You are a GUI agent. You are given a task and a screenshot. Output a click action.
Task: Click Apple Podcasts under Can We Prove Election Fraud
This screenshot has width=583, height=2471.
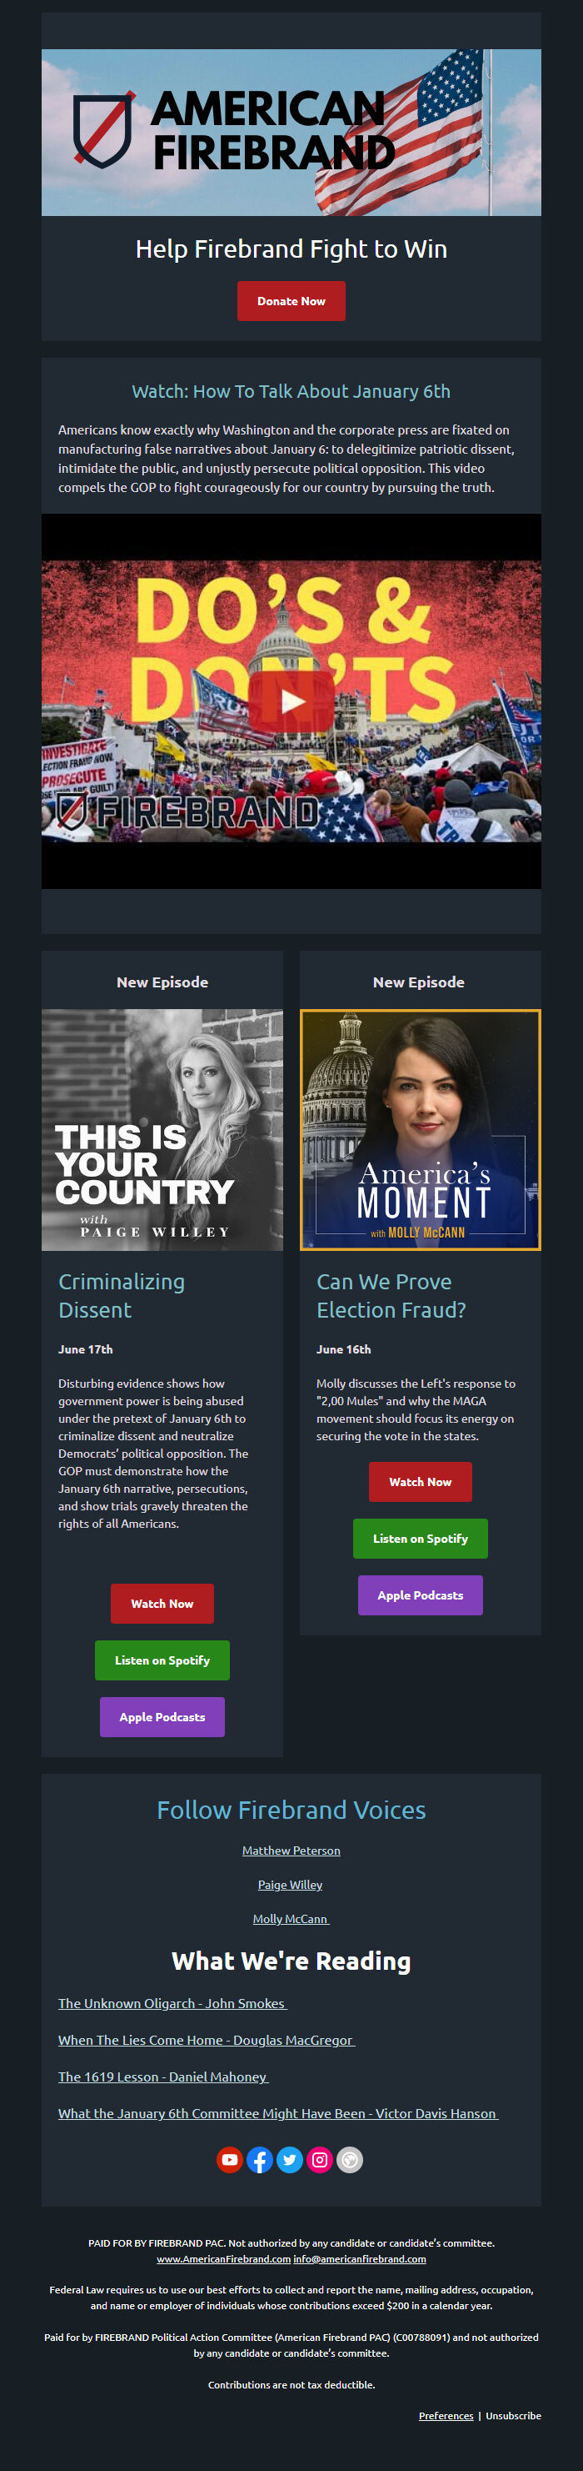(421, 1595)
